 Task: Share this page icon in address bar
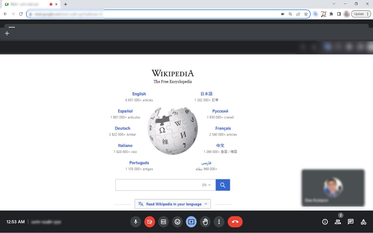click(298, 14)
